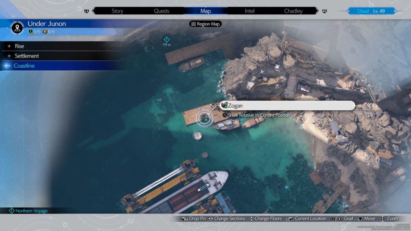Click the diamond objective marker on the map
Image resolution: width=411 pixels, height=231 pixels.
(x=167, y=39)
